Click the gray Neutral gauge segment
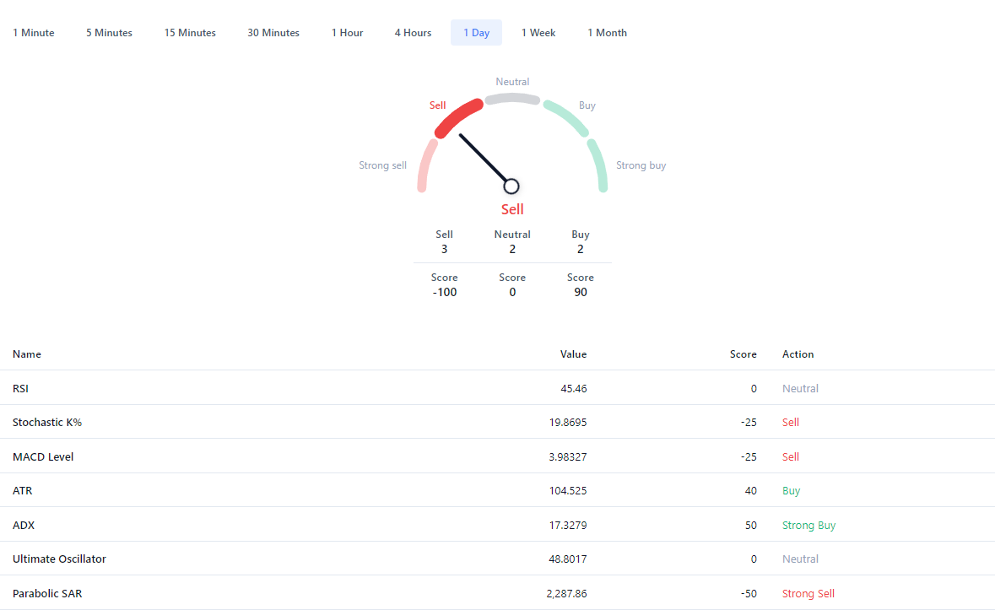 (x=513, y=98)
